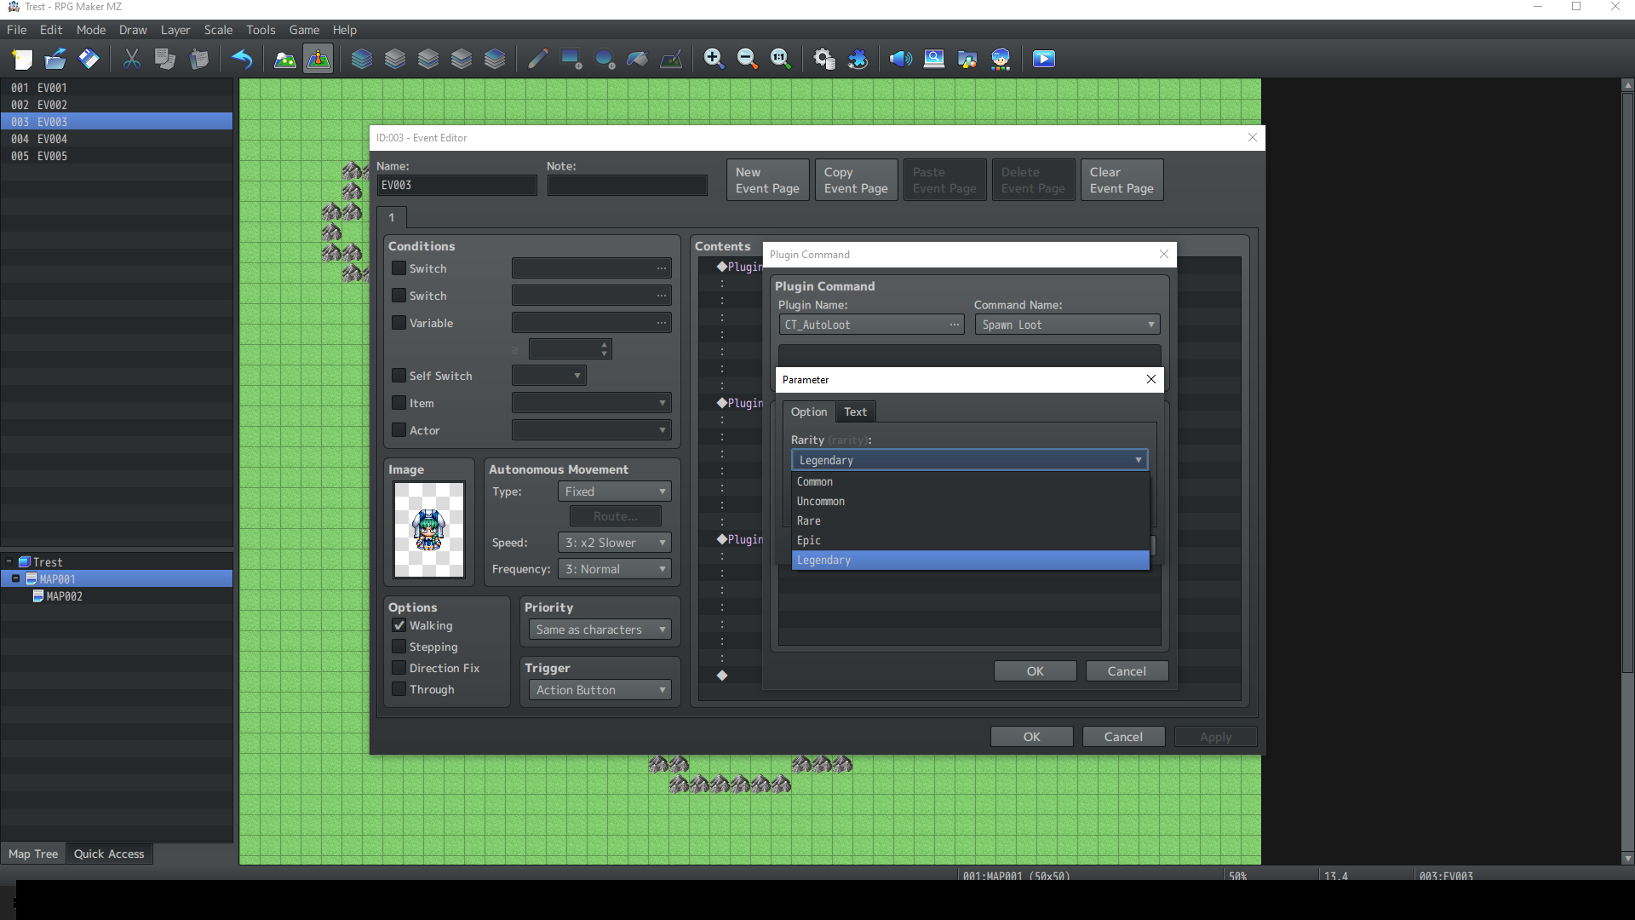Switch to the Text parameter tab
1635x920 pixels.
[x=855, y=411]
